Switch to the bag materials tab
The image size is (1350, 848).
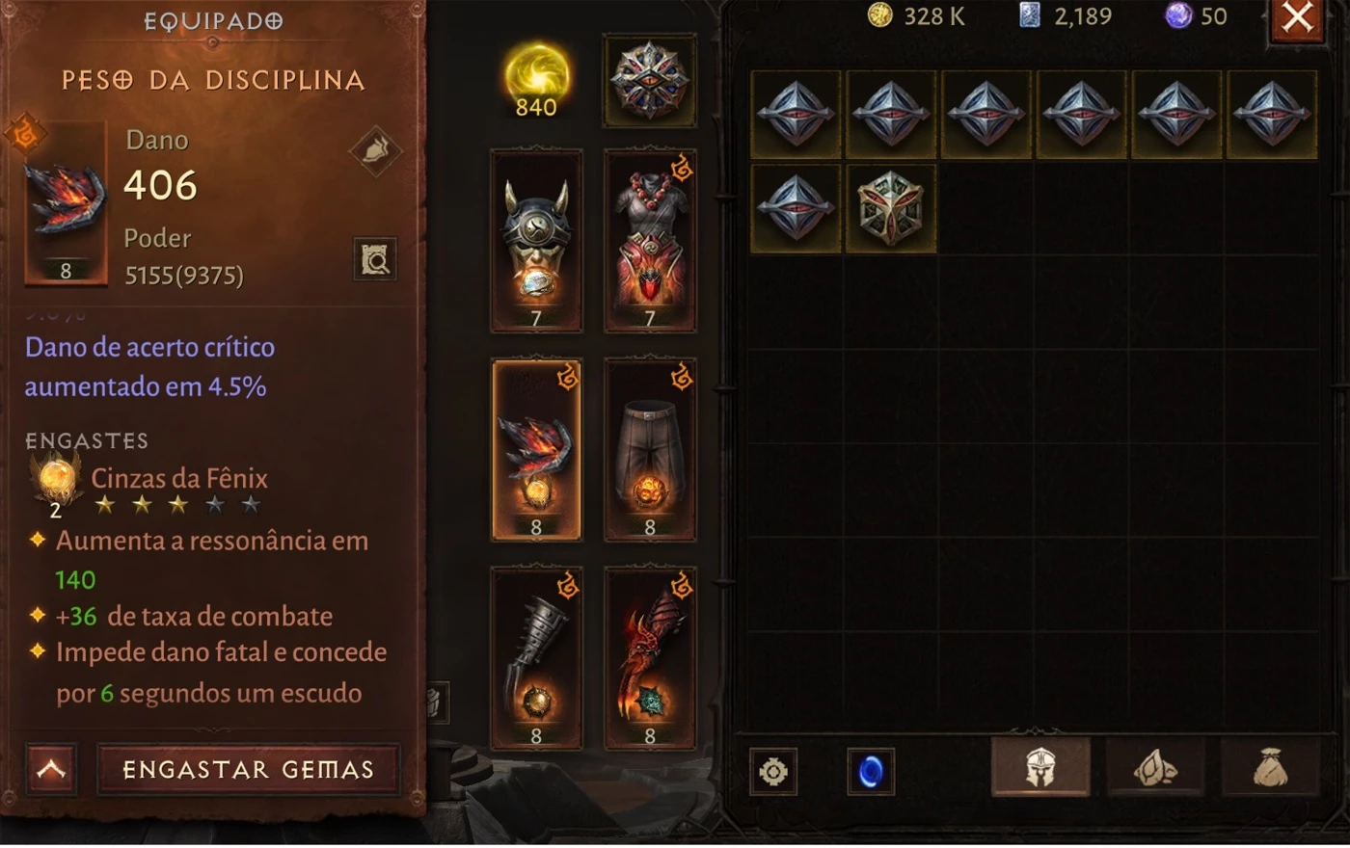tap(1270, 769)
